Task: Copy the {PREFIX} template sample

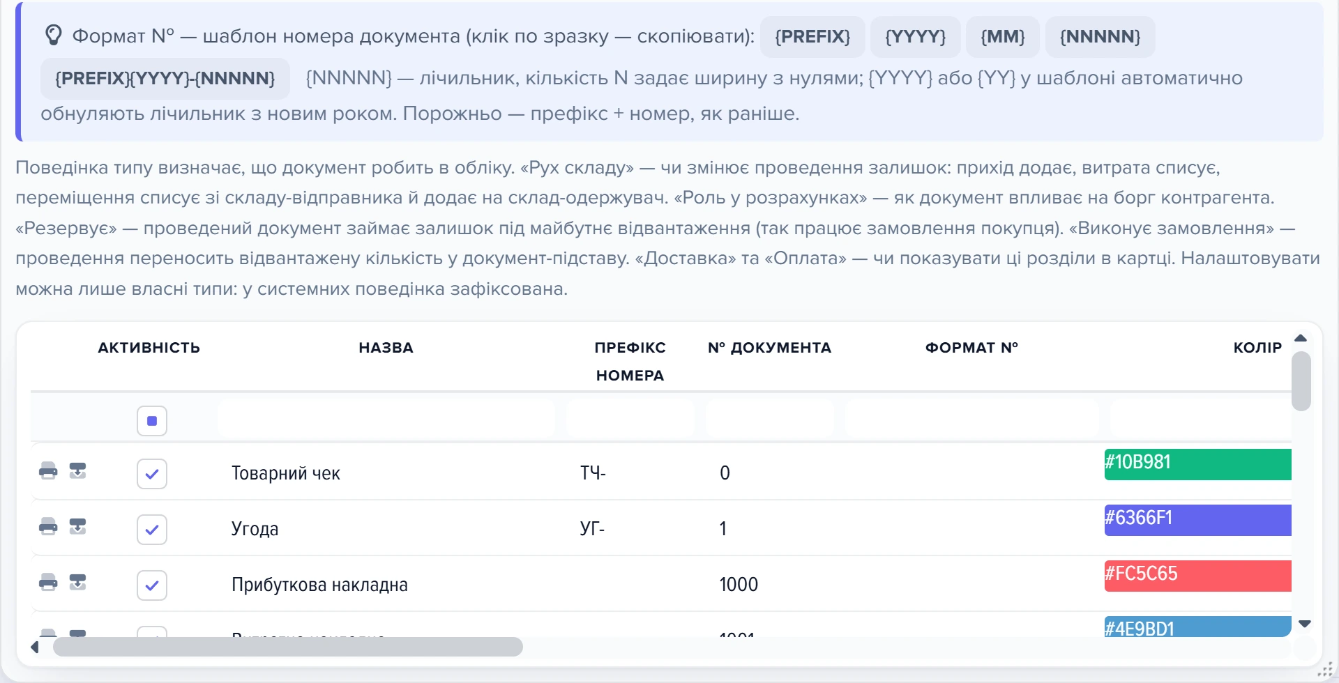Action: click(812, 36)
